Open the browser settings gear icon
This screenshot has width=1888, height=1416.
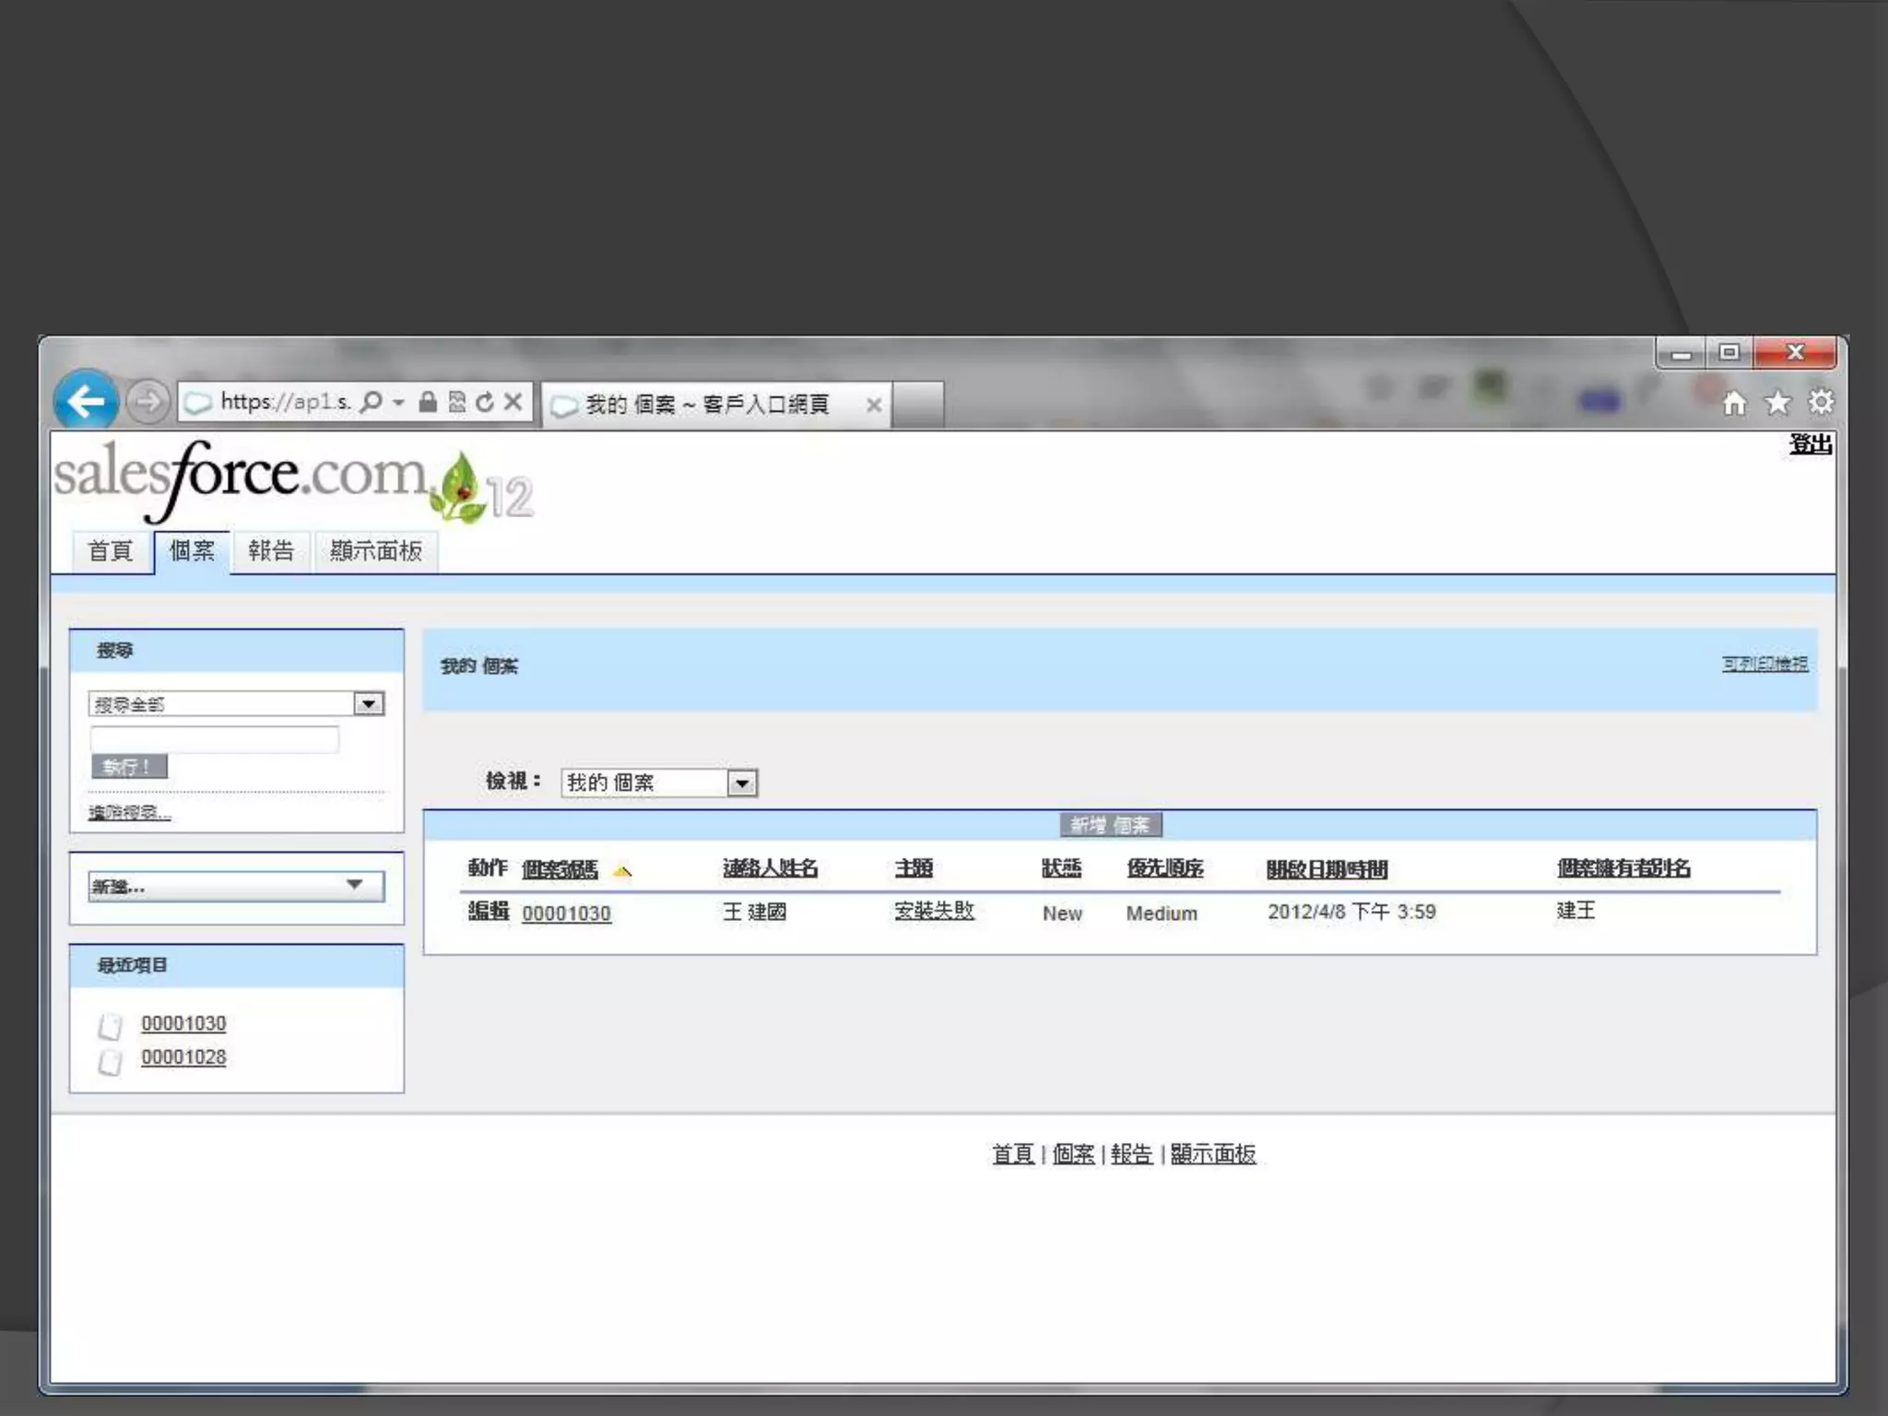(1821, 402)
